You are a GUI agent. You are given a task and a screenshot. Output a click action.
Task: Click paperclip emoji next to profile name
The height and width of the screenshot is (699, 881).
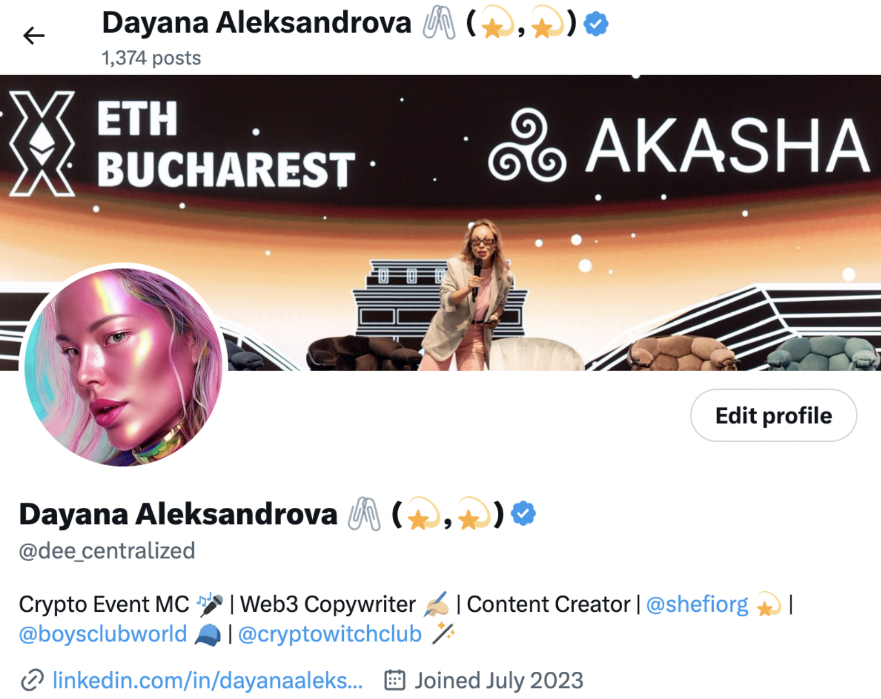[x=364, y=514]
